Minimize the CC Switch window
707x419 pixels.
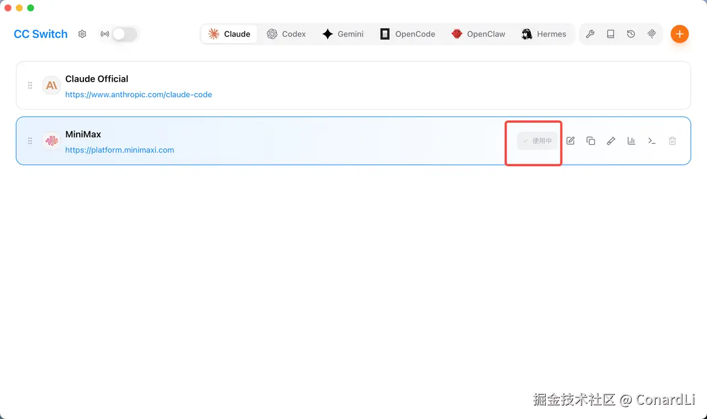19,8
